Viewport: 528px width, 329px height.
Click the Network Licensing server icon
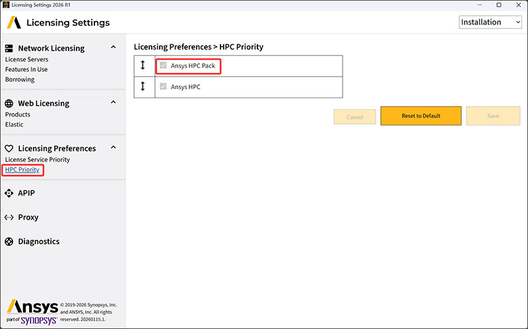click(x=9, y=48)
